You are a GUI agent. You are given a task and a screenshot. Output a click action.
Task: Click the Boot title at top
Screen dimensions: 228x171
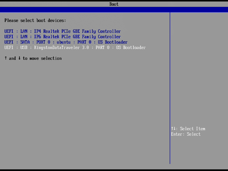pos(114,4)
